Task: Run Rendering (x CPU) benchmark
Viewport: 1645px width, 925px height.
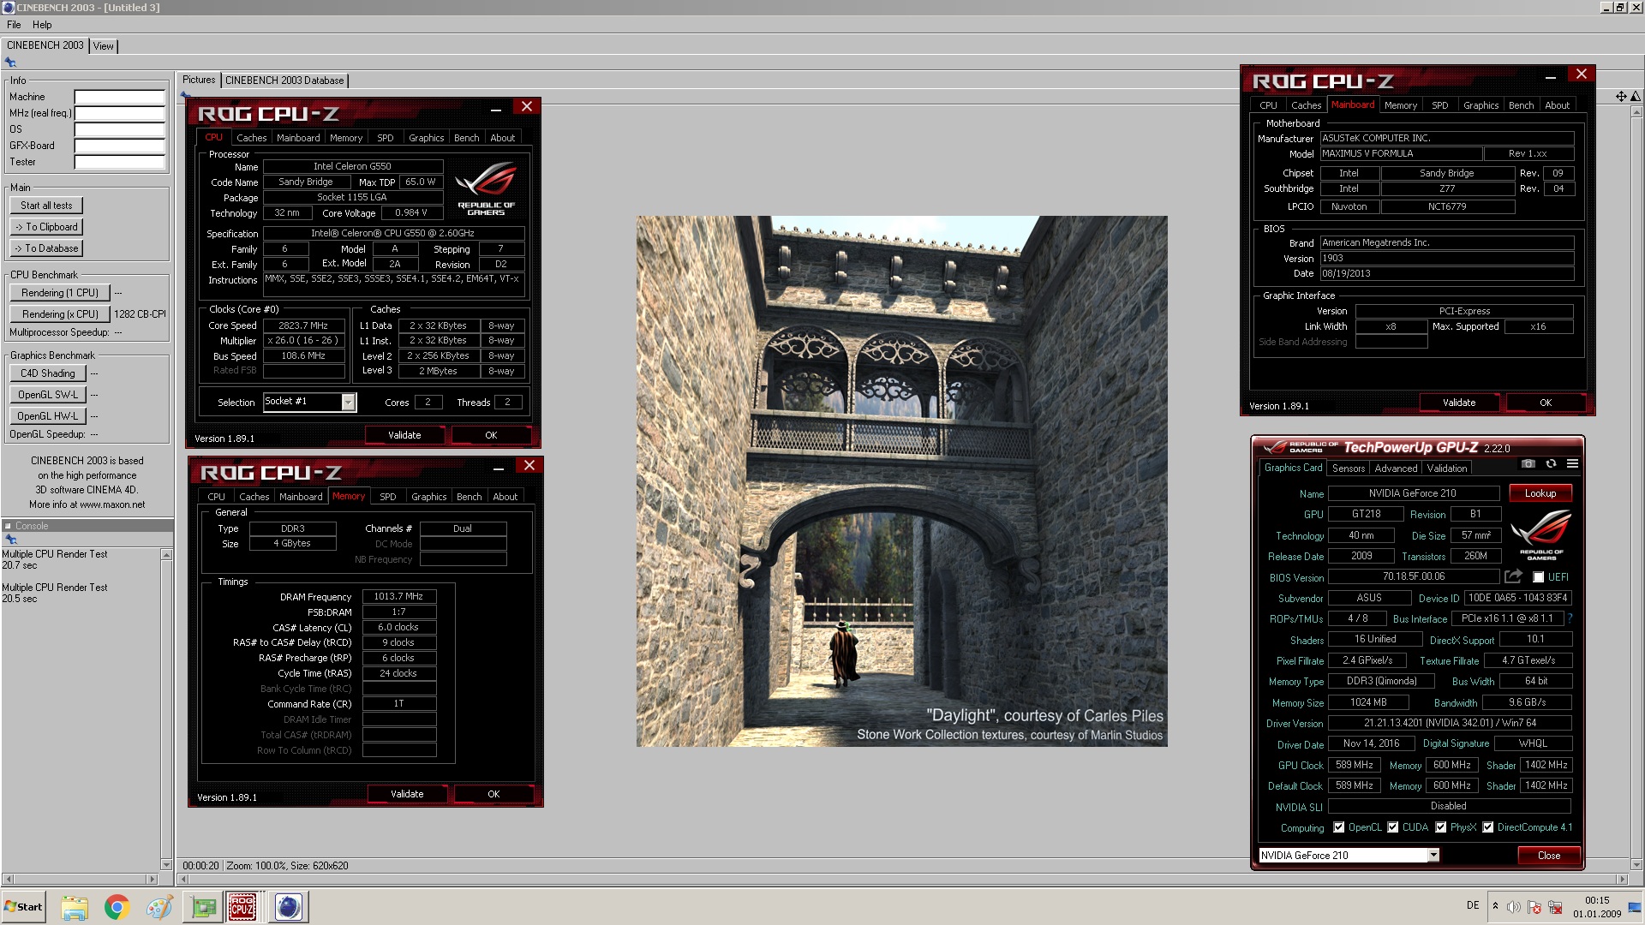Action: pos(60,314)
